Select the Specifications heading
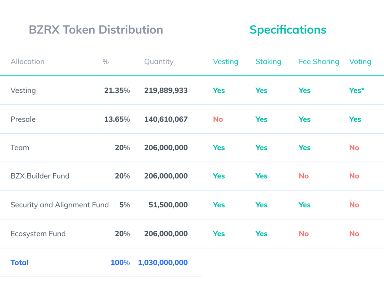The height and width of the screenshot is (296, 384). 288,30
